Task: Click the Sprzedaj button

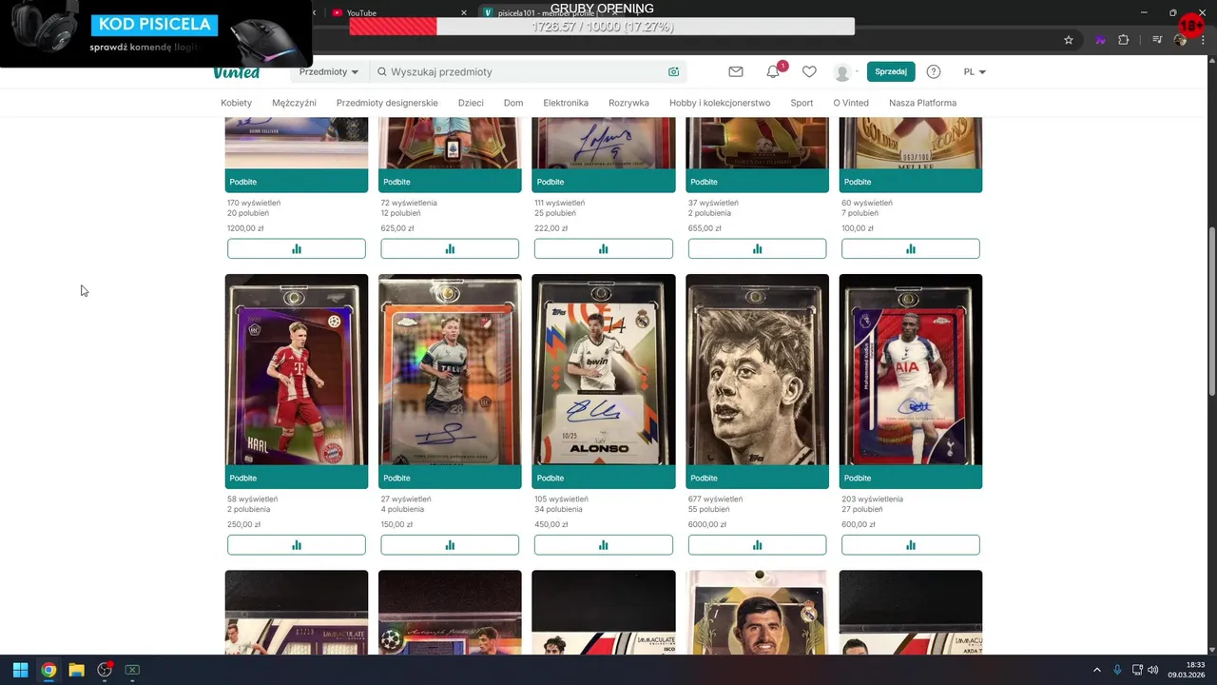Action: pos(891,71)
